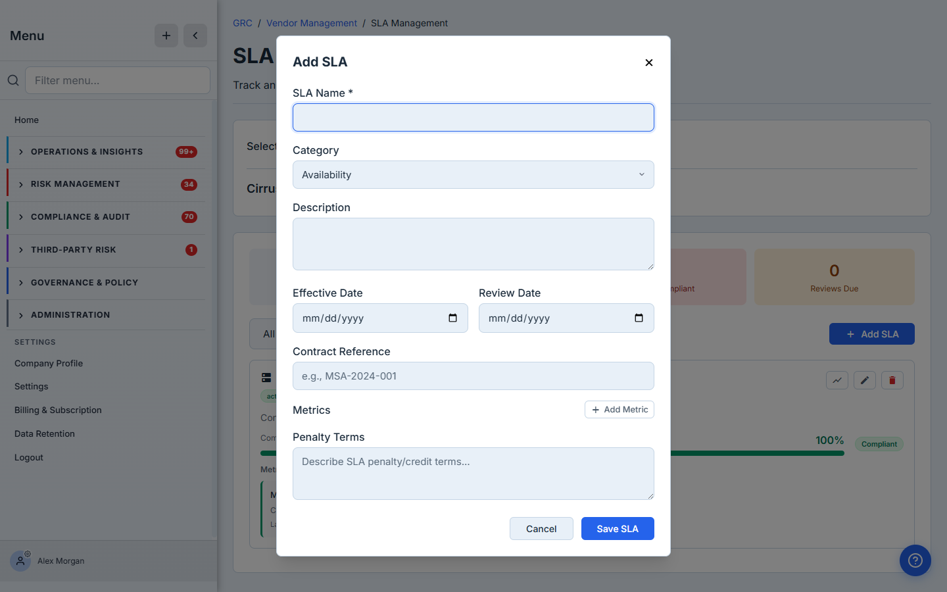Open Settings in the sidebar

pyautogui.click(x=32, y=386)
